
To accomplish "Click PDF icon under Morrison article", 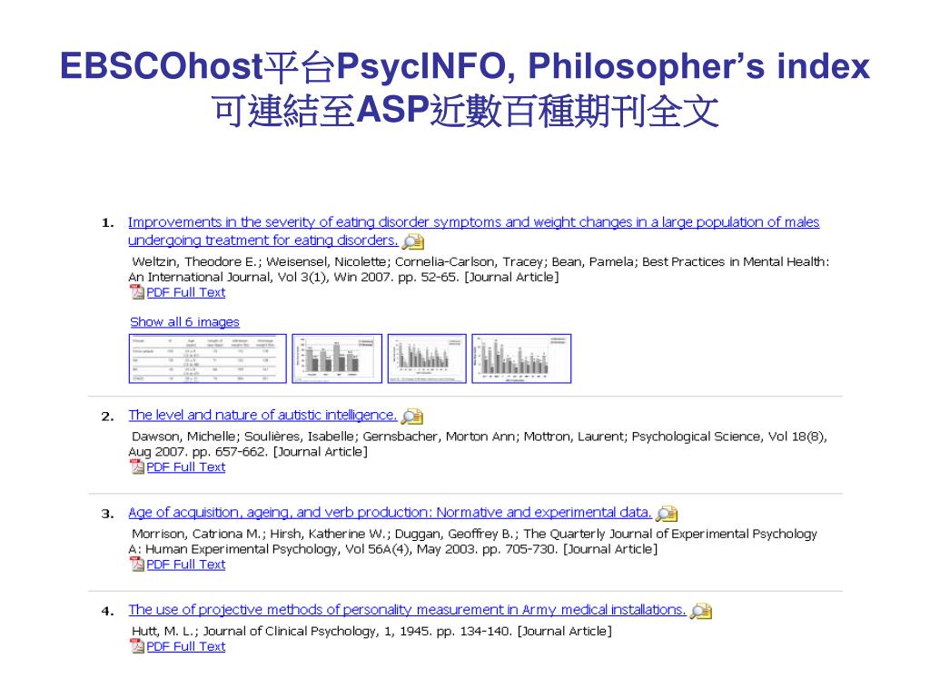I will [137, 564].
